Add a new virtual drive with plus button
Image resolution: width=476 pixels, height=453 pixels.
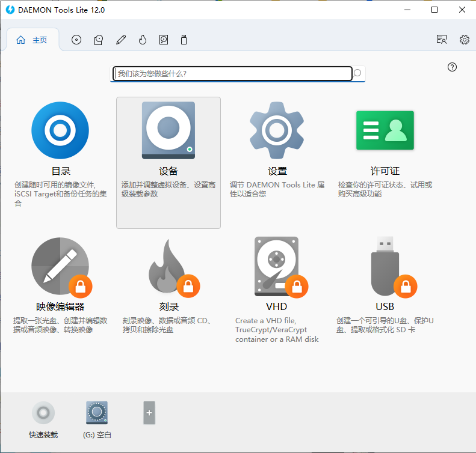point(149,413)
